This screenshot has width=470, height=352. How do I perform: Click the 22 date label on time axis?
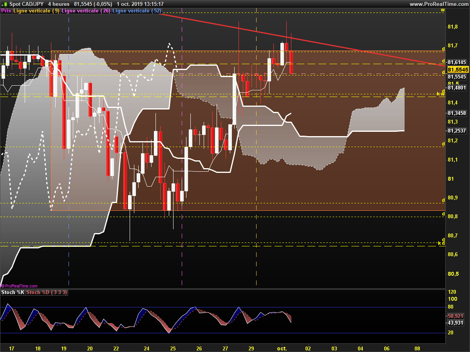click(x=116, y=348)
